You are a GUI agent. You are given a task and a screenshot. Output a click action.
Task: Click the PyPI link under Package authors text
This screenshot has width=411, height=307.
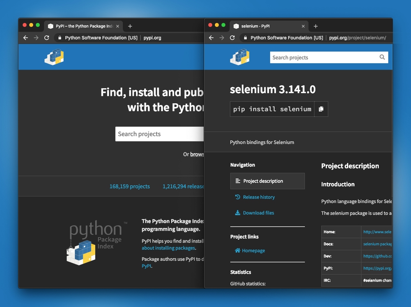coord(146,266)
